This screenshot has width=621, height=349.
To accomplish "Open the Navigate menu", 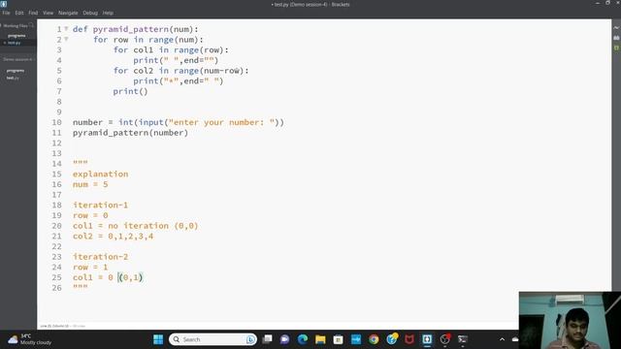I will click(x=68, y=13).
